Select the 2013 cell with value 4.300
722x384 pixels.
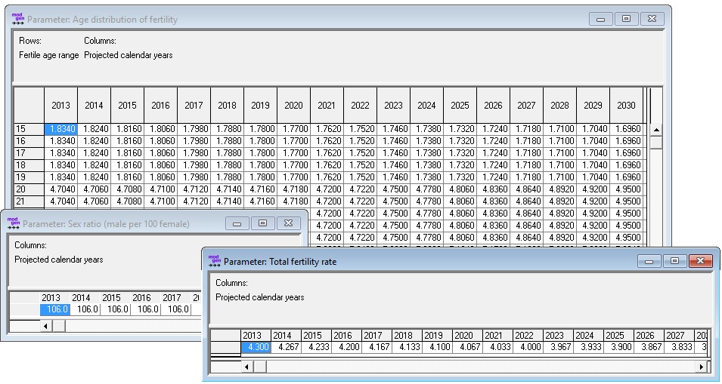point(255,348)
